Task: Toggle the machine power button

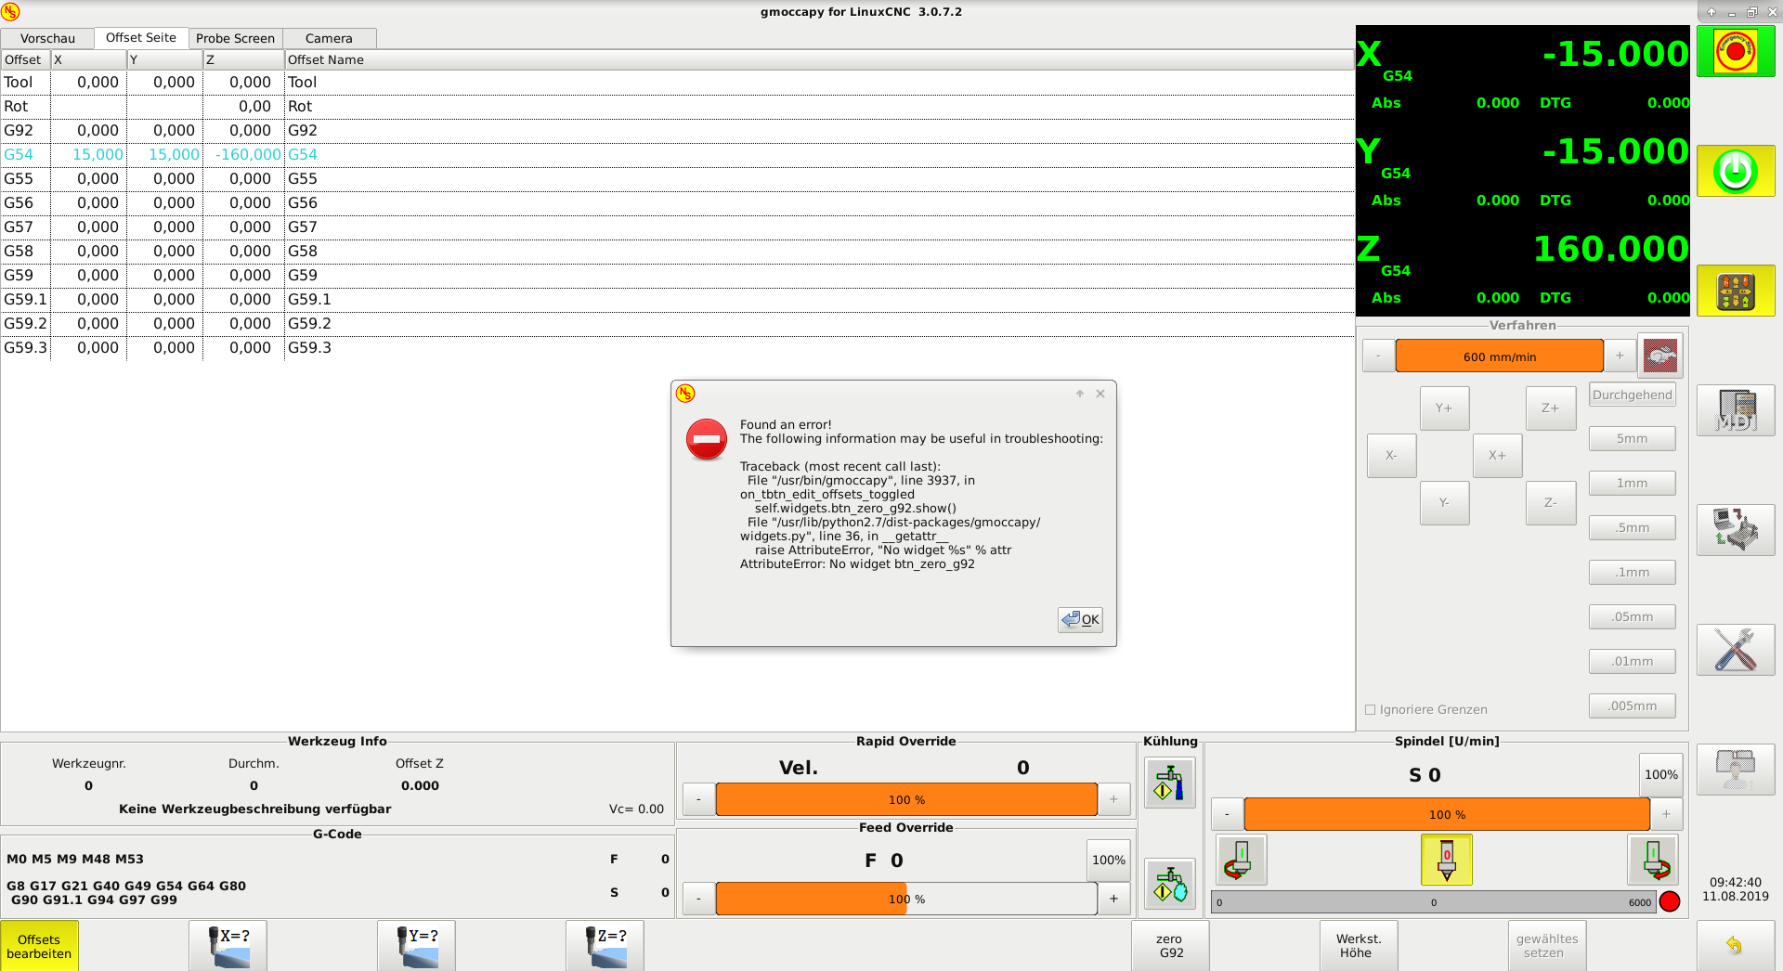Action: click(1736, 171)
